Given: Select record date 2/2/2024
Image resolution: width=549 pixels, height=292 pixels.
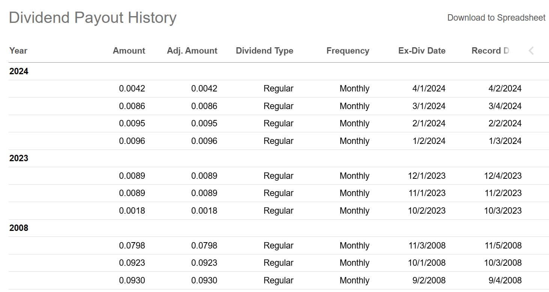Looking at the screenshot, I should (505, 123).
